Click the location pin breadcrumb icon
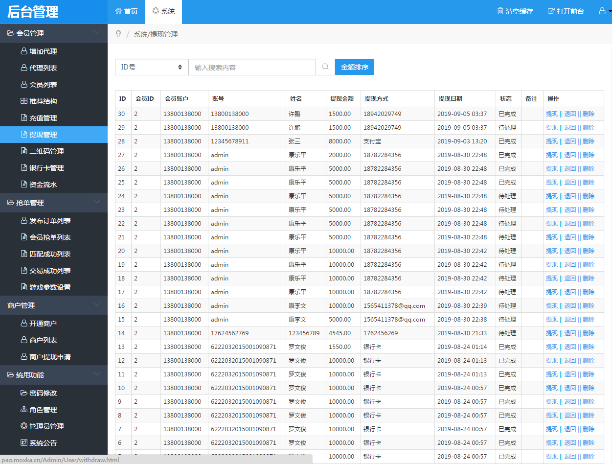This screenshot has width=612, height=464. click(x=118, y=34)
